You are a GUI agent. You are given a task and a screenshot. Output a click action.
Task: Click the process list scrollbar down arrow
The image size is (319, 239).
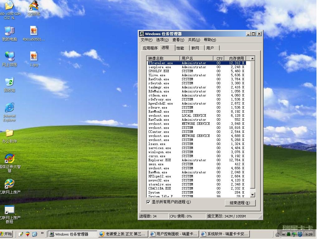pos(252,195)
